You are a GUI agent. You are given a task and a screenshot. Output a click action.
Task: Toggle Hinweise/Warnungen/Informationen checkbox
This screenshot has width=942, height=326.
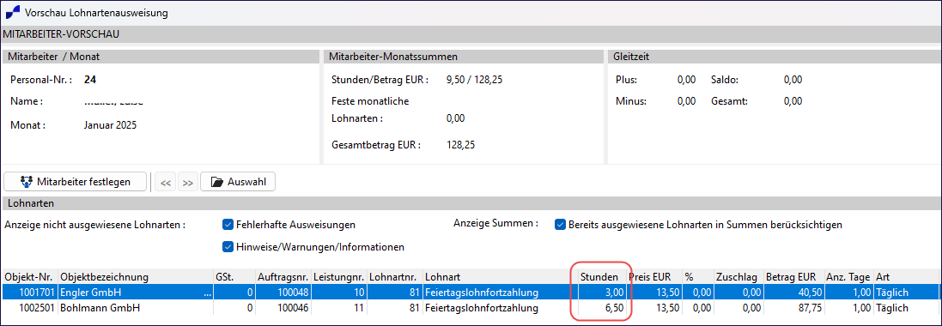(228, 247)
